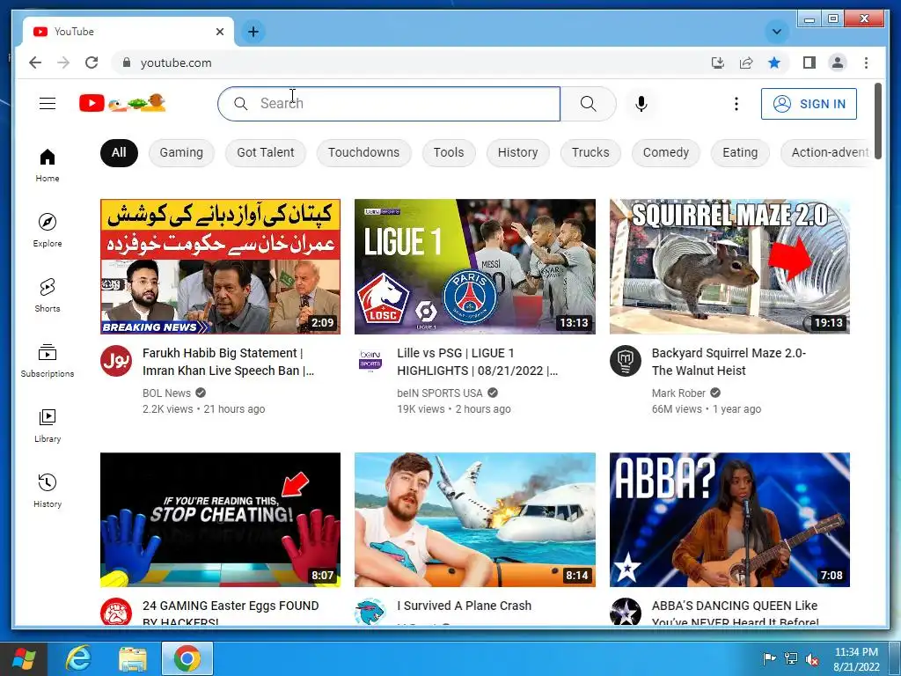
Task: Select the Tools filter chip
Action: pos(448,152)
